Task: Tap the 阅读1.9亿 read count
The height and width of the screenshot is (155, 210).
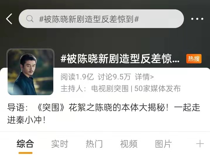Action: [x=77, y=77]
